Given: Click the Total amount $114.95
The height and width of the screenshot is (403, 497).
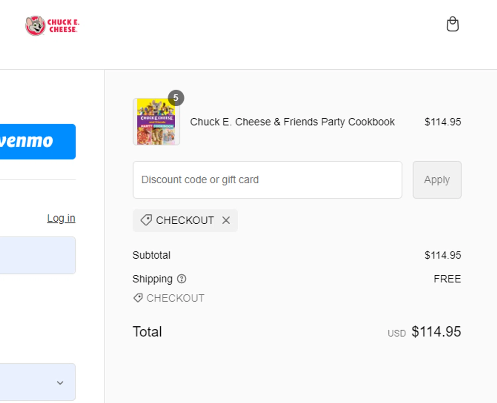Looking at the screenshot, I should [436, 332].
